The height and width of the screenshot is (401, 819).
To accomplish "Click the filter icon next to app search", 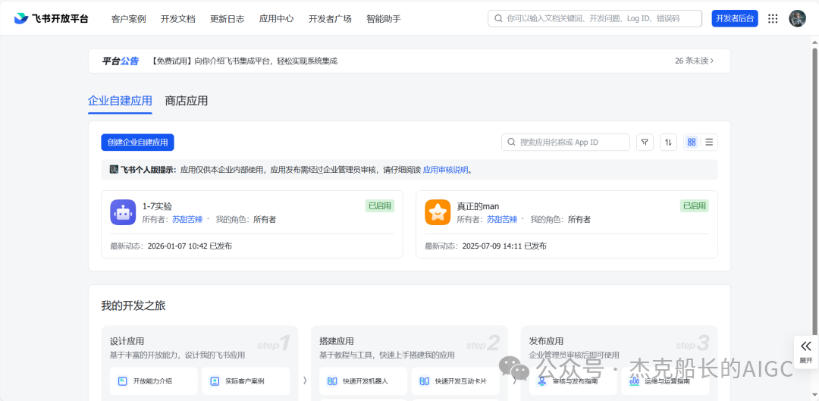I will pos(645,142).
